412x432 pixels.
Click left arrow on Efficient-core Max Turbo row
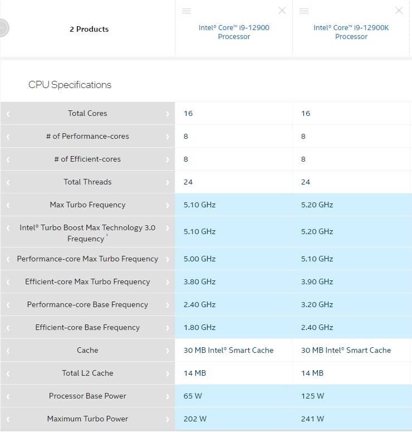8,282
